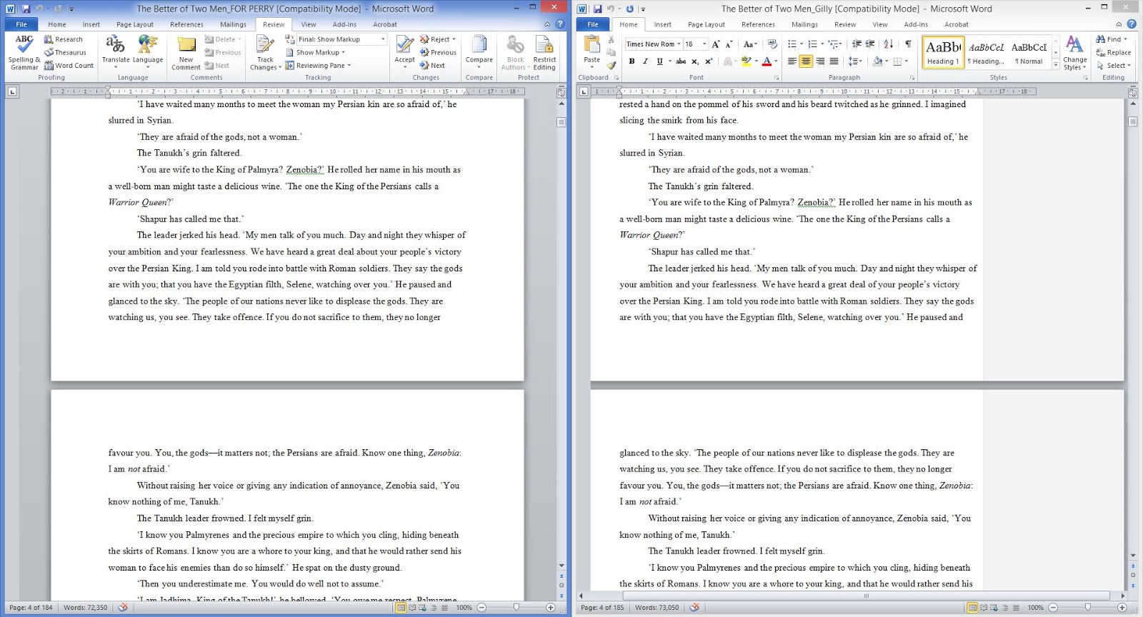The image size is (1143, 617).
Task: Toggle Bold formatting in right window
Action: click(x=632, y=61)
